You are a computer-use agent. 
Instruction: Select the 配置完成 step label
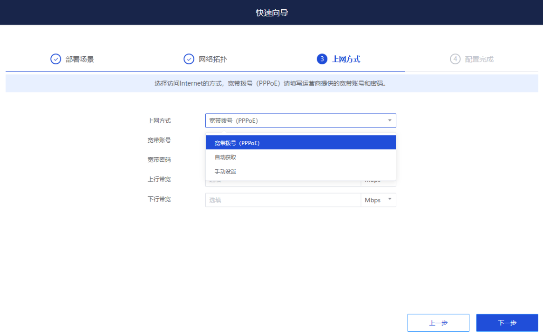click(x=479, y=60)
